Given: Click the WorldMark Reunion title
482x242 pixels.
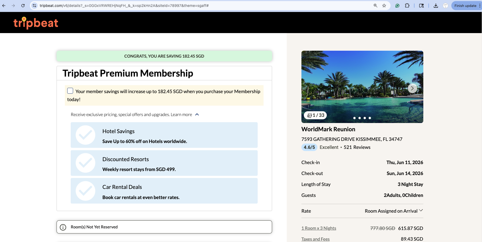Looking at the screenshot, I should [x=328, y=129].
